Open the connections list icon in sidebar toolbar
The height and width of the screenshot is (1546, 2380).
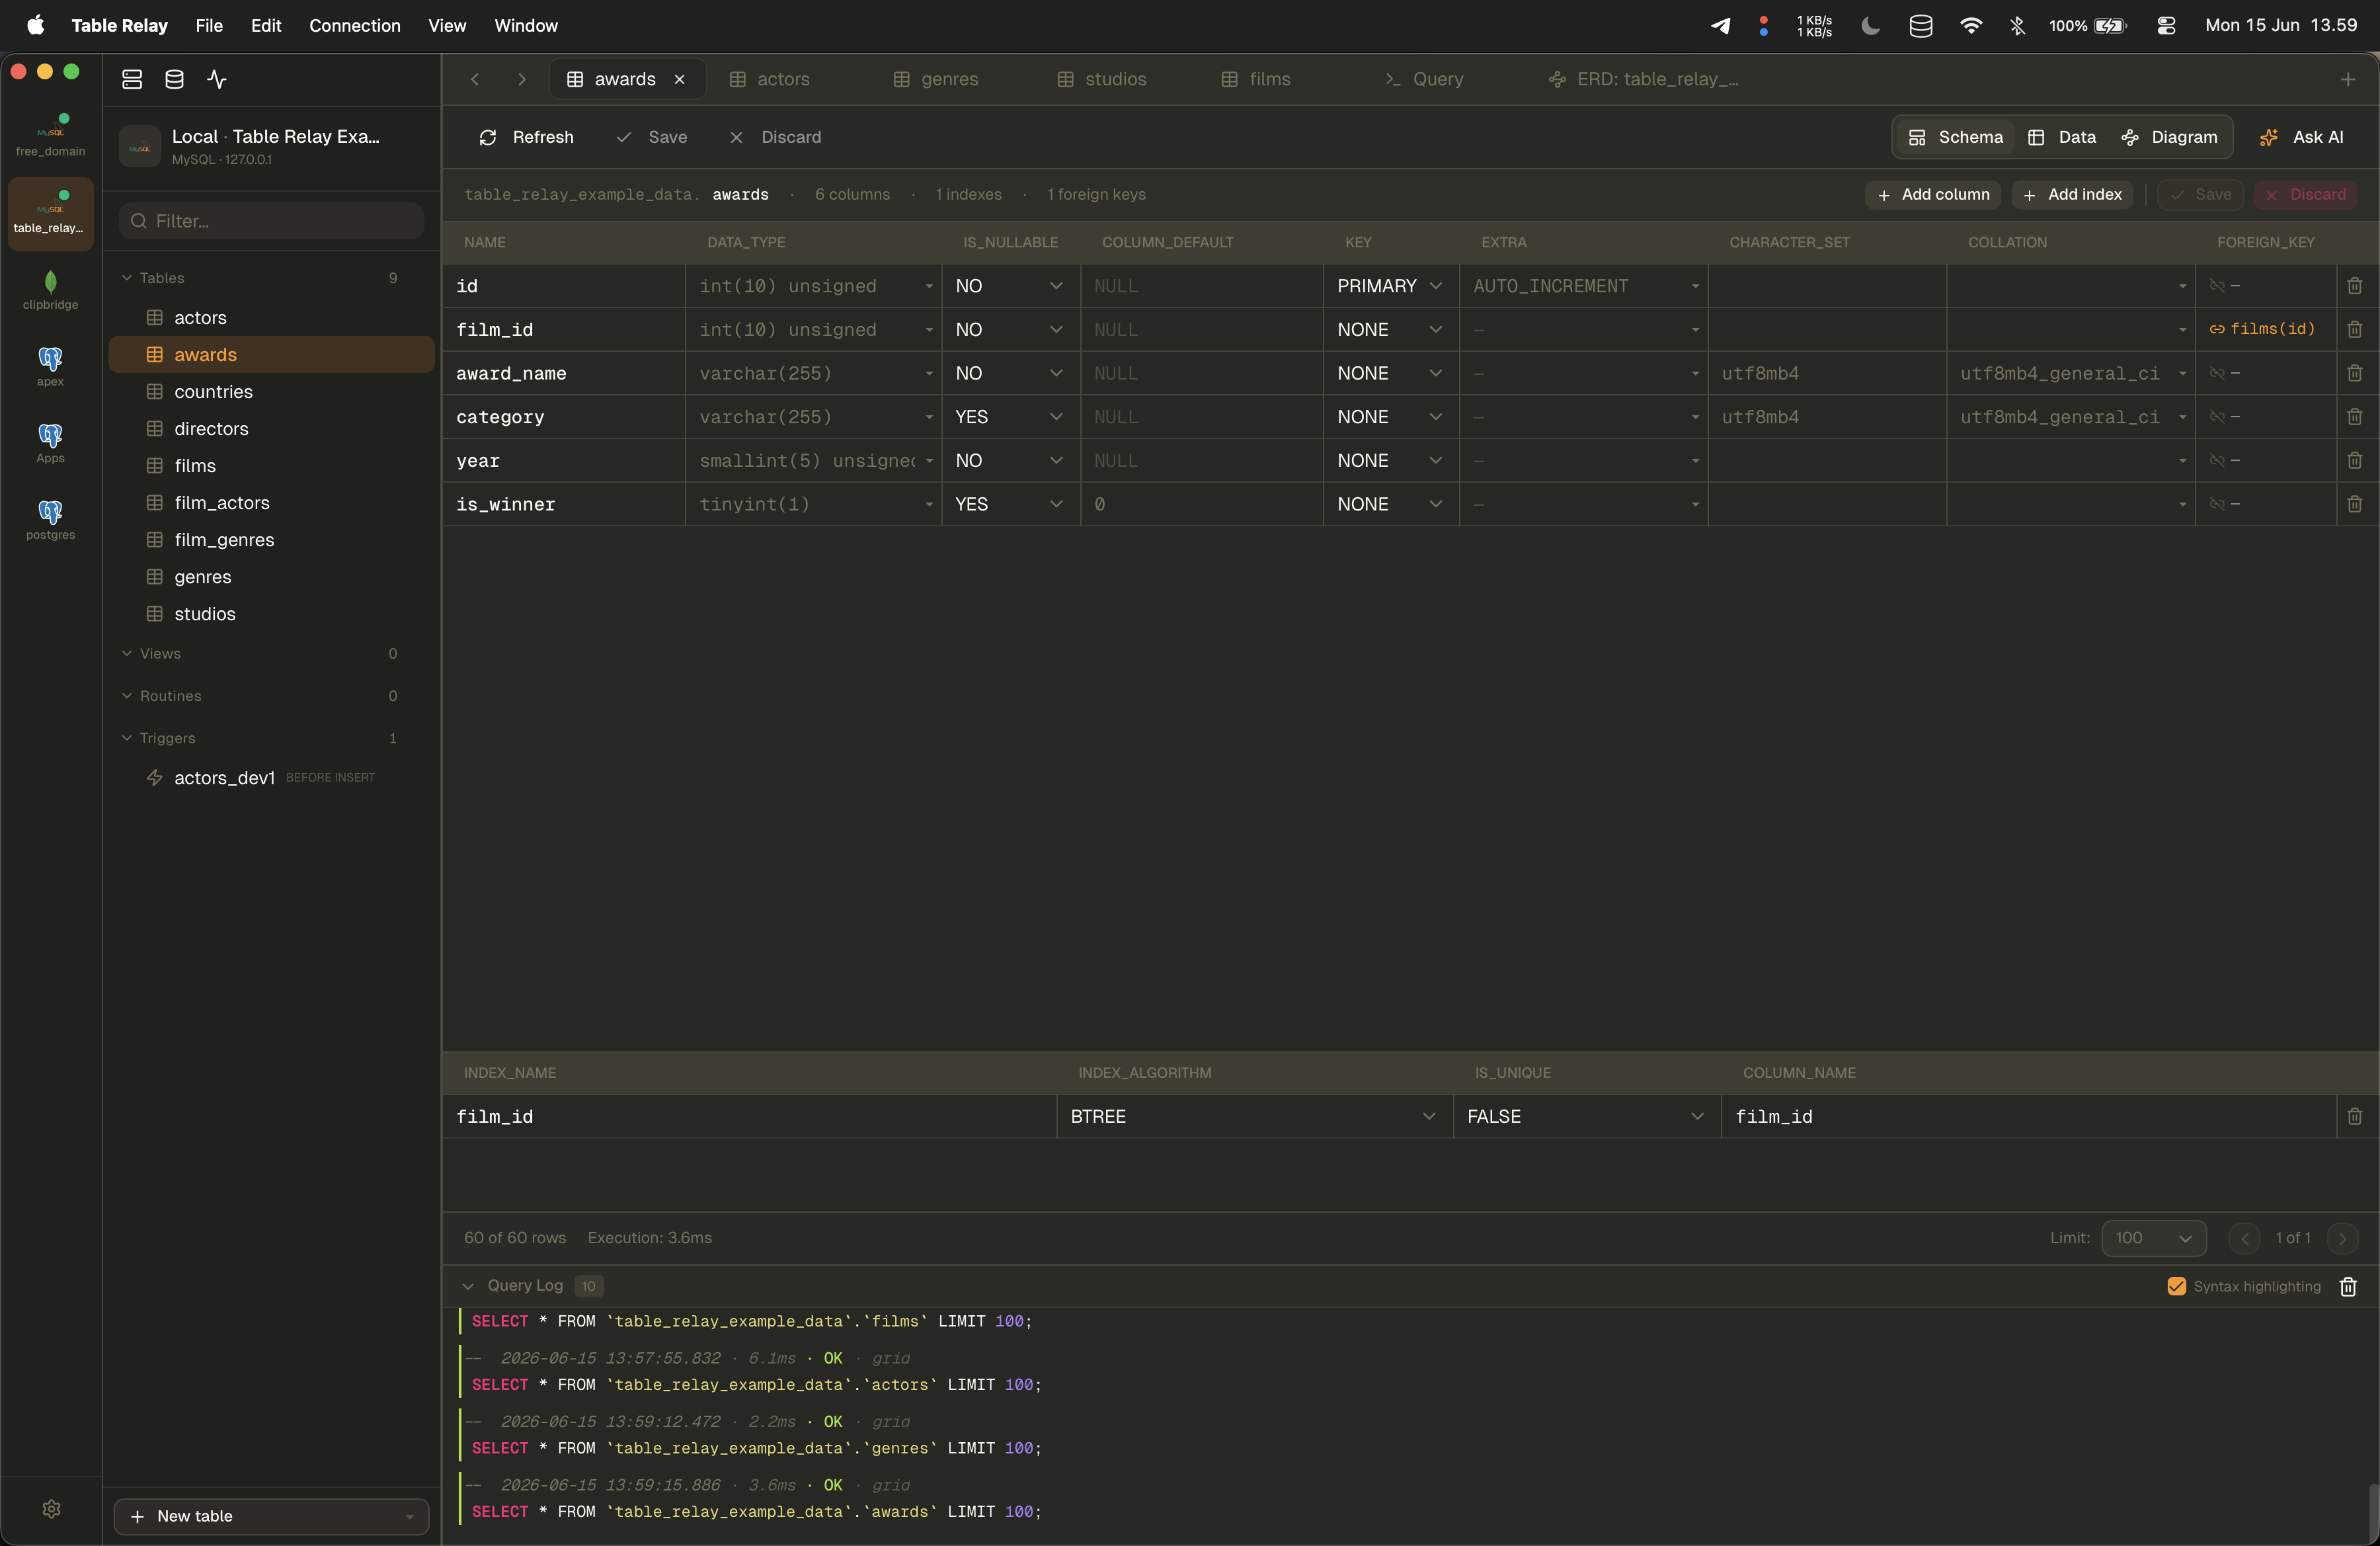tap(132, 79)
